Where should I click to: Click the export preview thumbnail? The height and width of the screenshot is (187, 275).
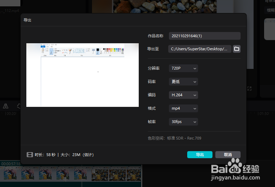coord(83,75)
